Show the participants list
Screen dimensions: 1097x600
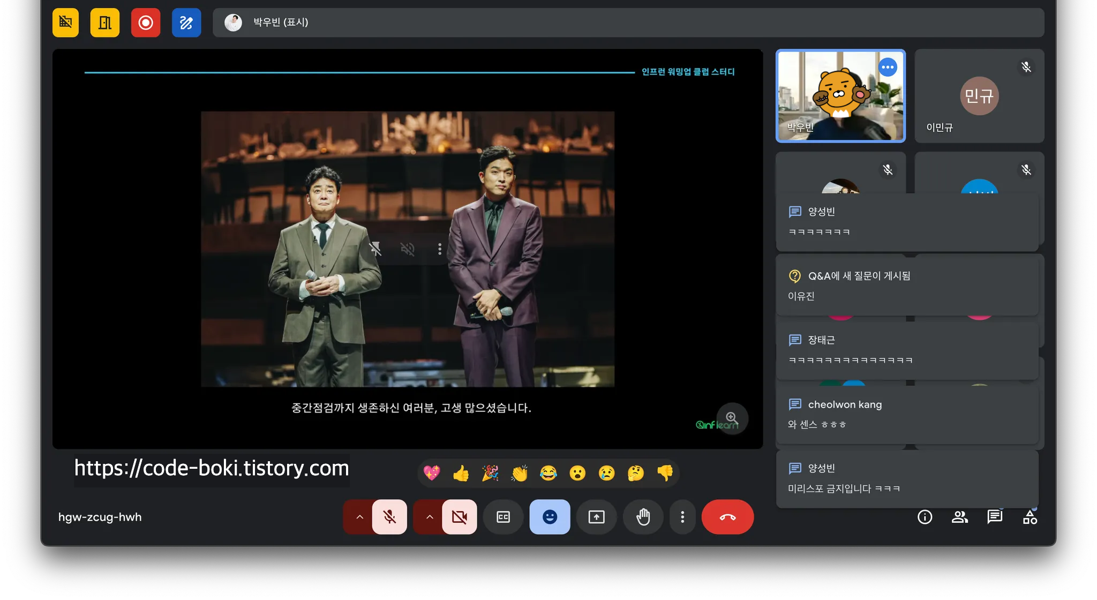[x=959, y=517]
